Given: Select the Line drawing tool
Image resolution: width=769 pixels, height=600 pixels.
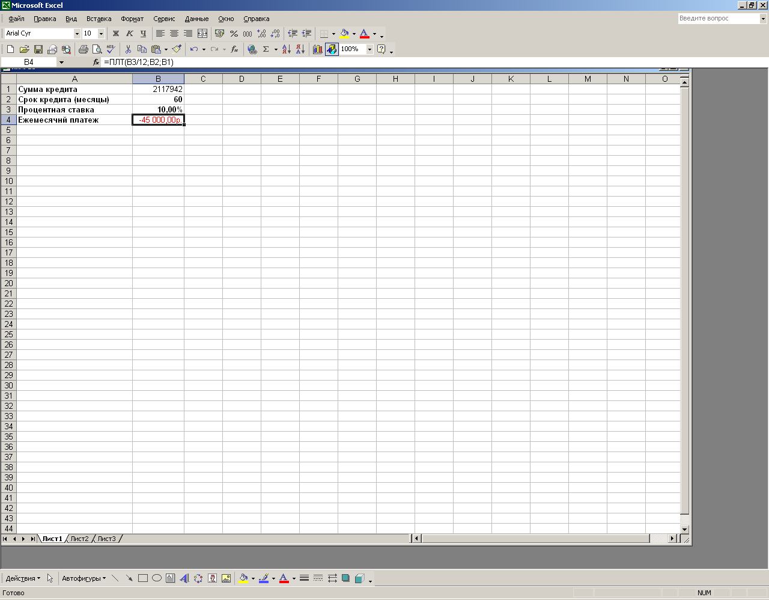Looking at the screenshot, I should [115, 578].
